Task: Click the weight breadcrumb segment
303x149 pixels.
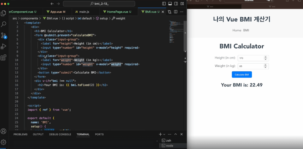Action: coord(118,19)
